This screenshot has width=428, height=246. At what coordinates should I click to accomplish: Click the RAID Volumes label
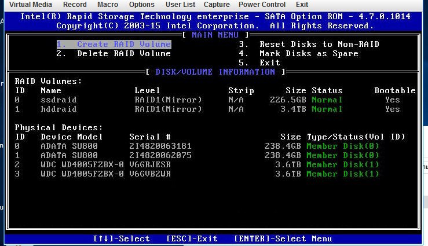(48, 81)
